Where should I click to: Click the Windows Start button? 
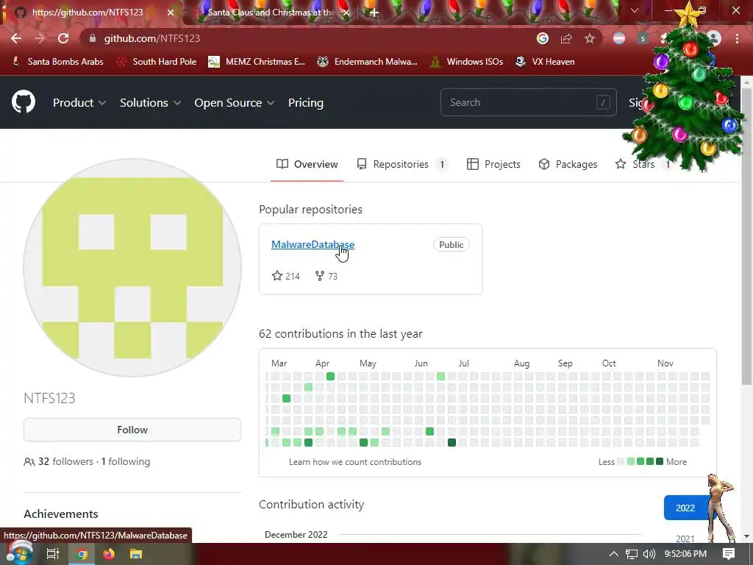19,554
